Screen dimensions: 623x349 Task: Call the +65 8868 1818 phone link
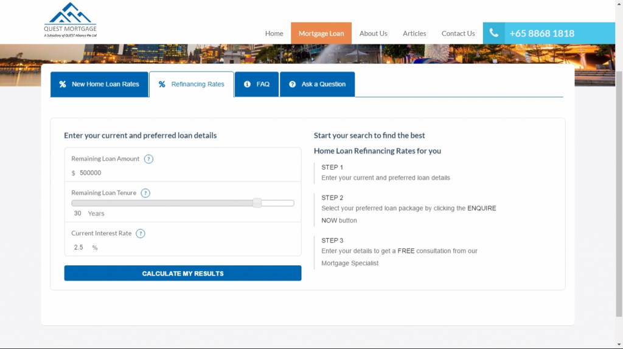(541, 33)
